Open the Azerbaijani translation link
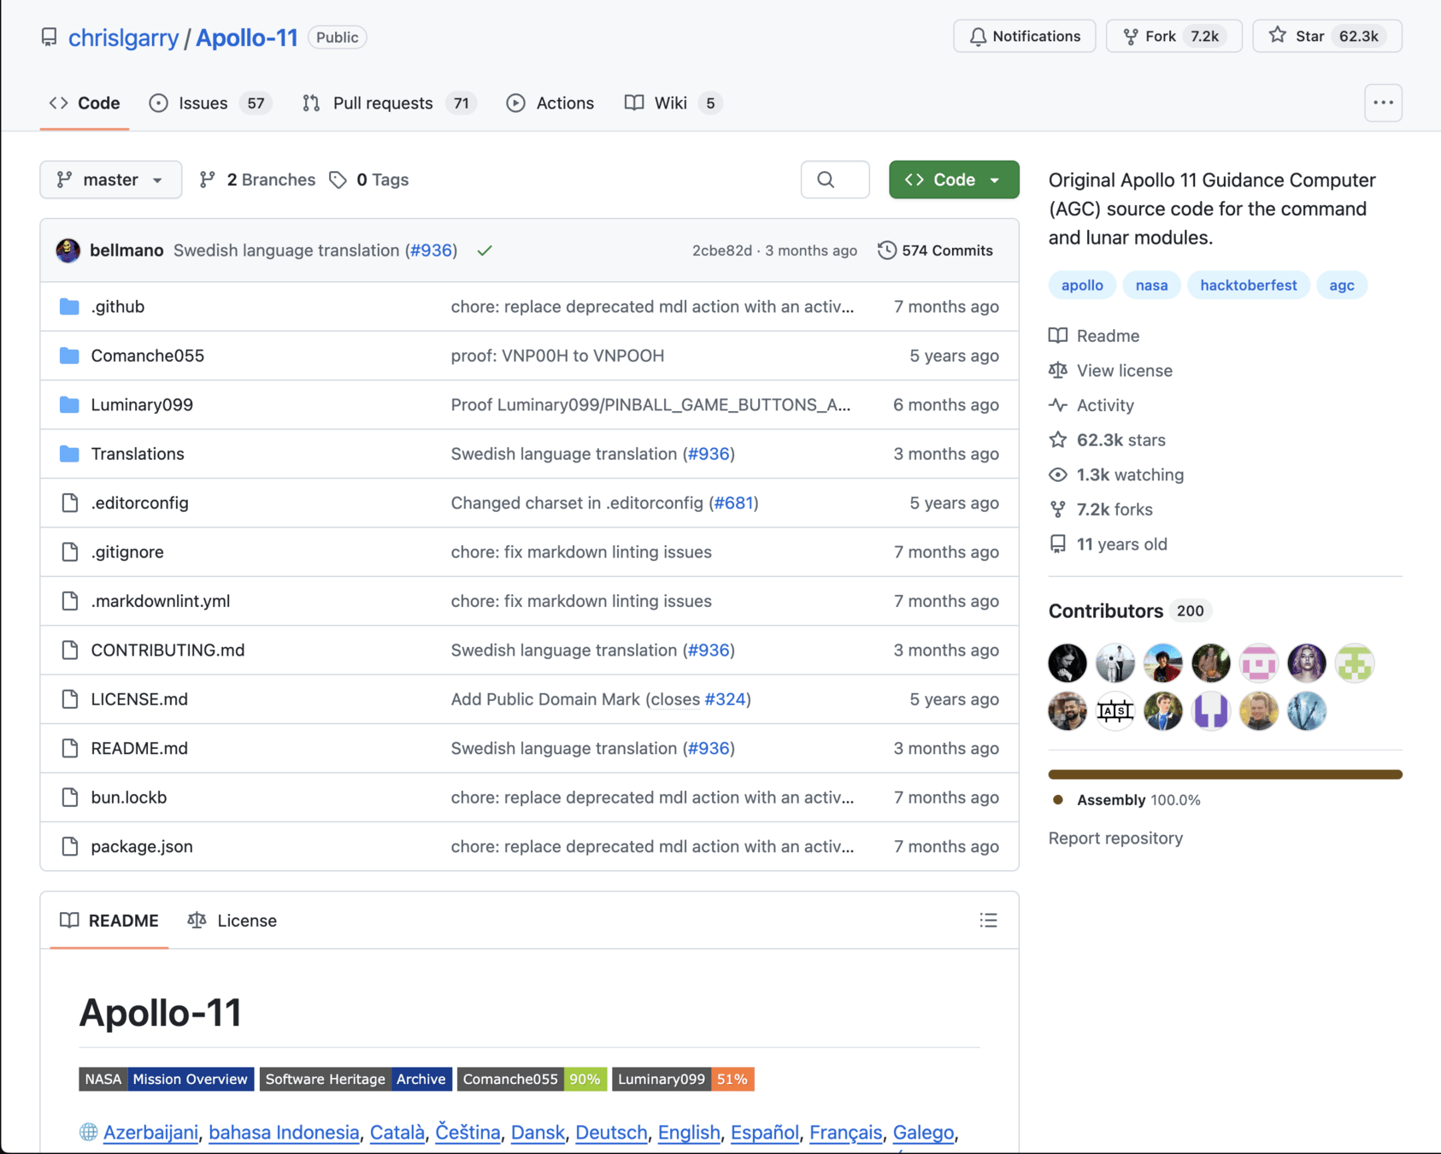 [x=150, y=1133]
